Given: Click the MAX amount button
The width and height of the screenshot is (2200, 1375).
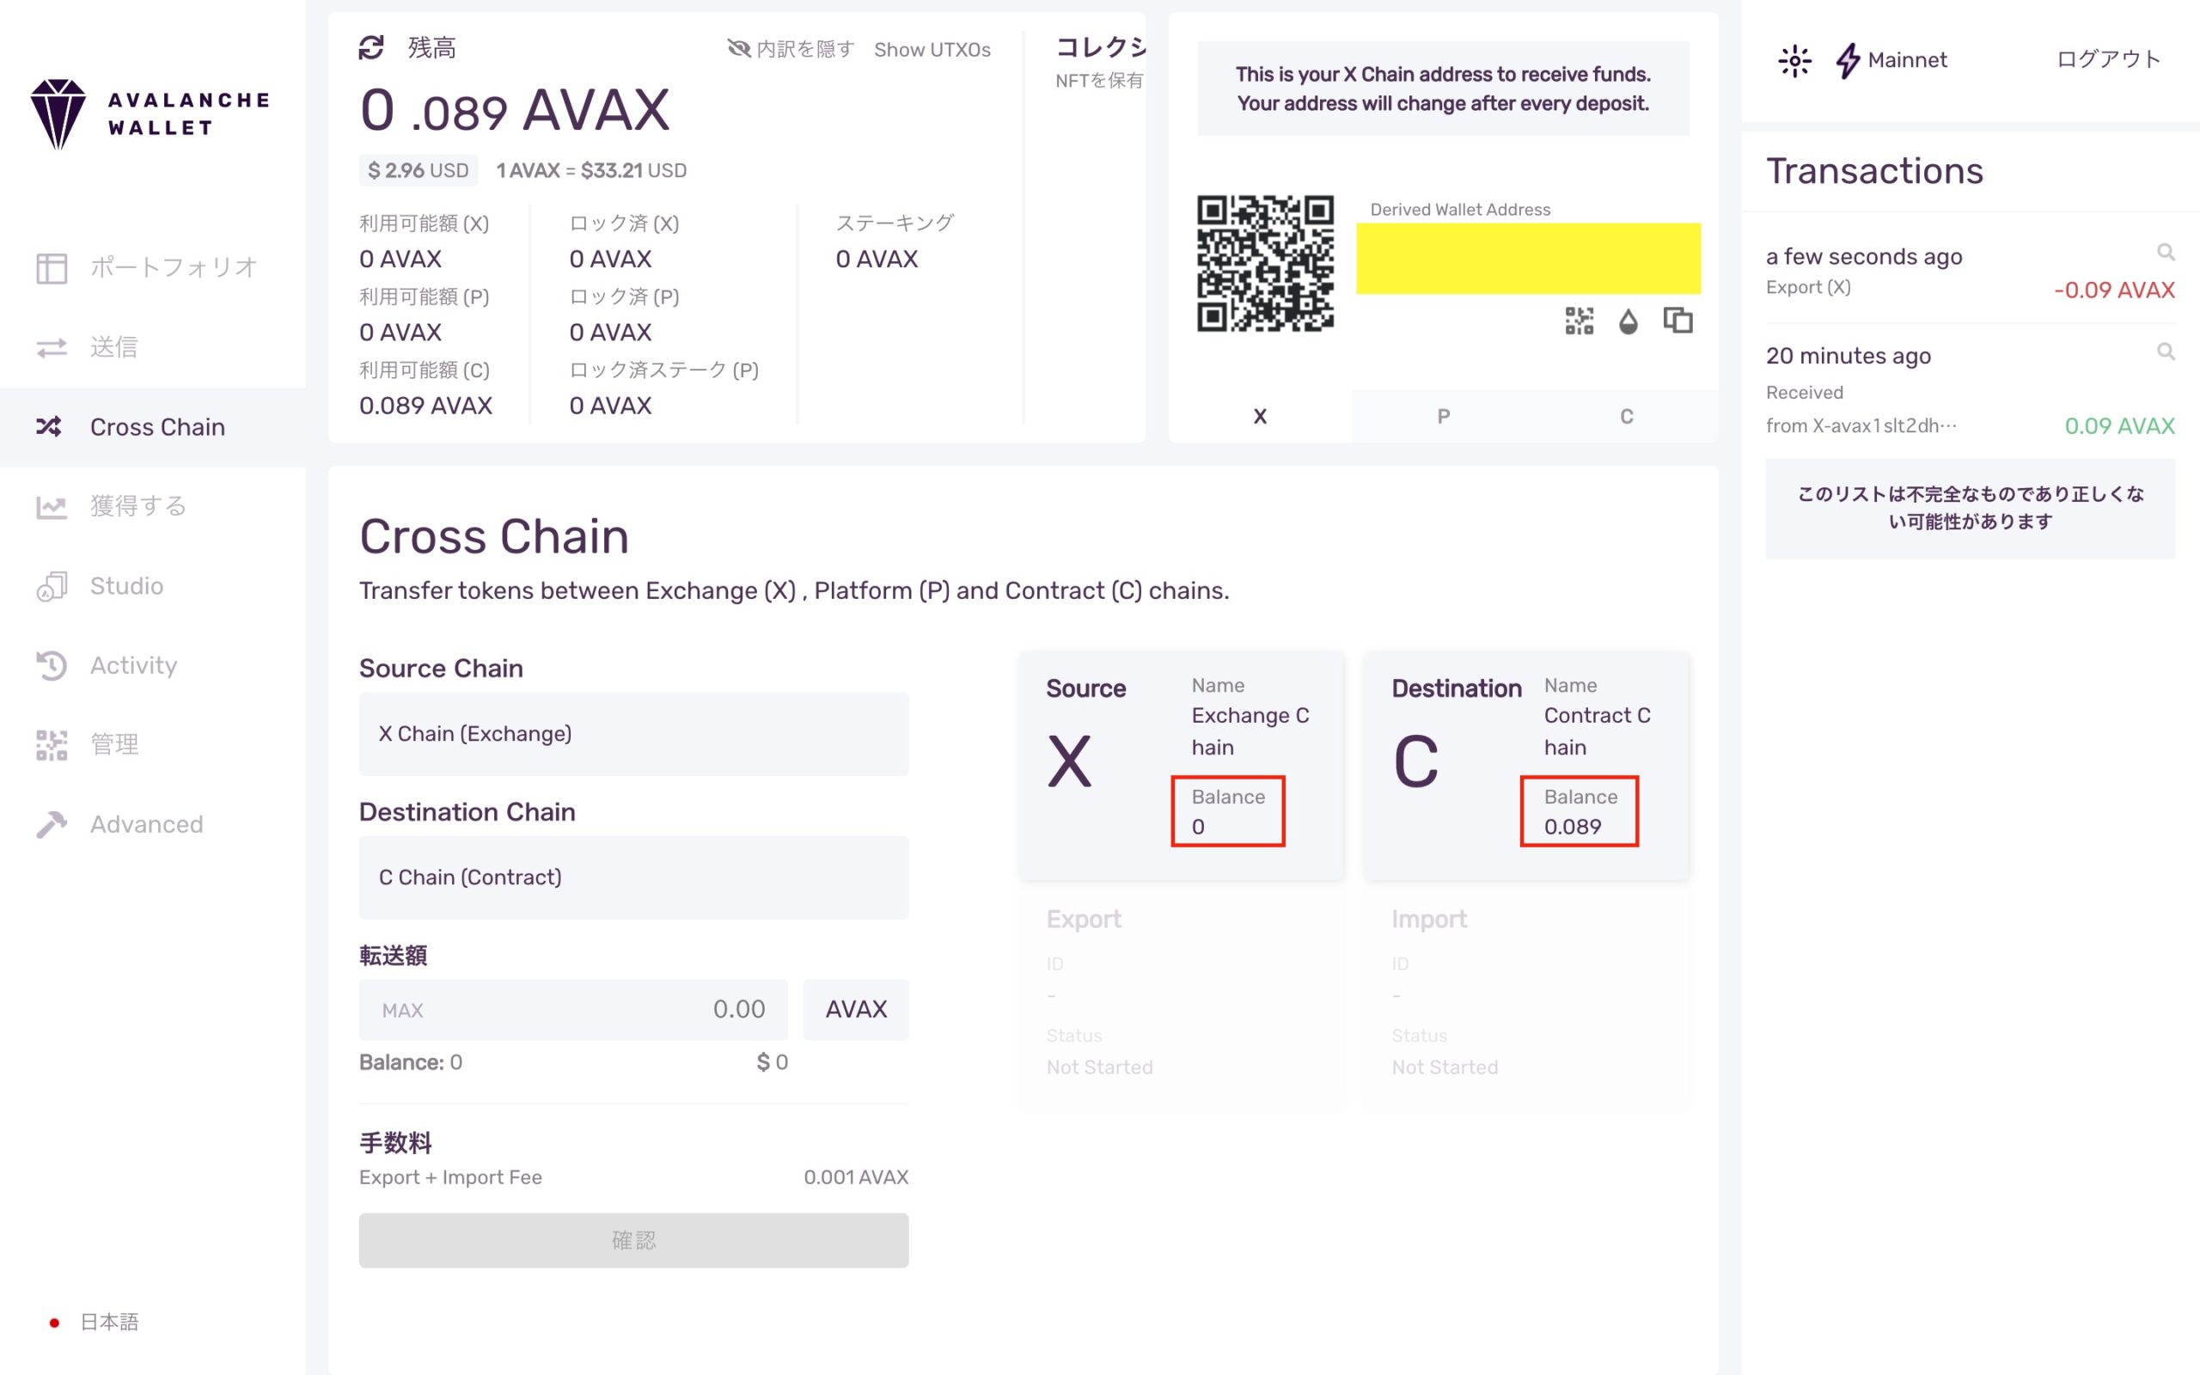Looking at the screenshot, I should tap(403, 1011).
